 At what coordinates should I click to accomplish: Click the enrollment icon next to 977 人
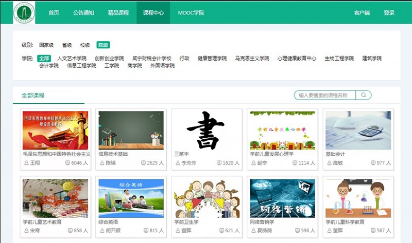click(371, 163)
